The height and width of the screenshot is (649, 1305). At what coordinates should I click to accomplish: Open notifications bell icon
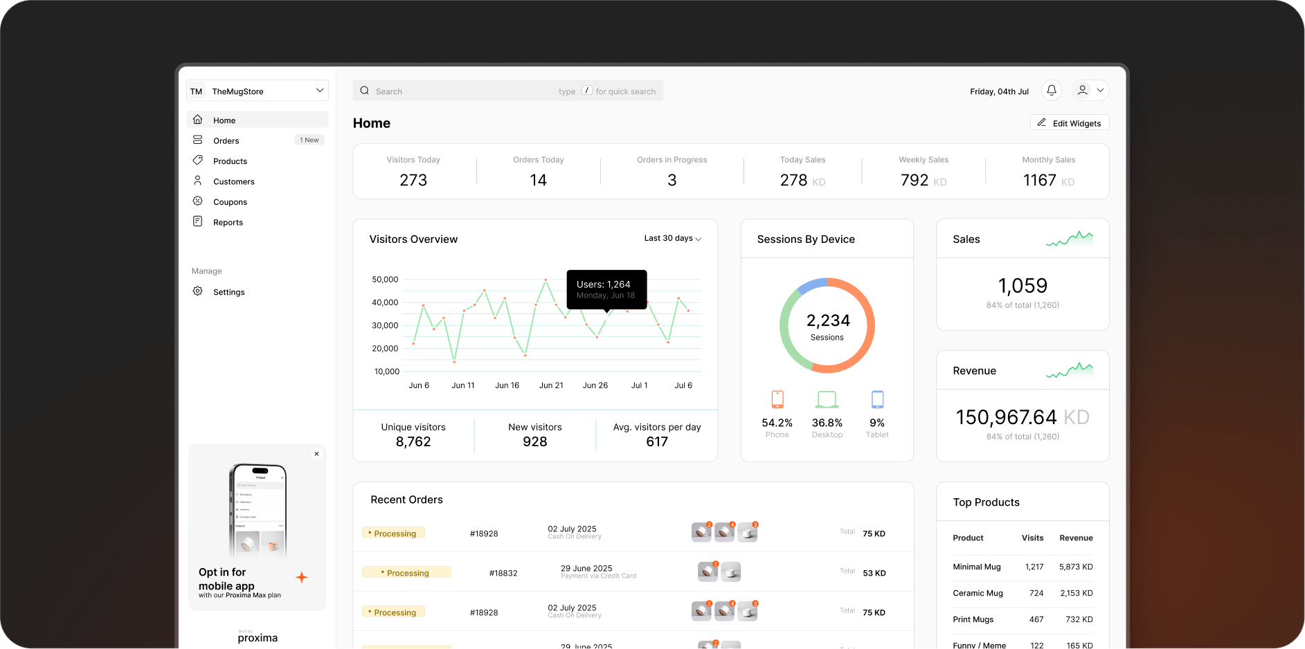click(x=1051, y=91)
